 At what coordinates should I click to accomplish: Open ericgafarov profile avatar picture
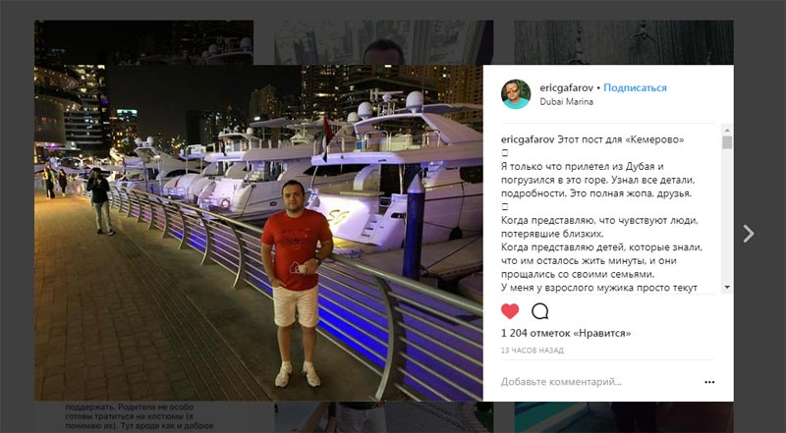[x=516, y=93]
